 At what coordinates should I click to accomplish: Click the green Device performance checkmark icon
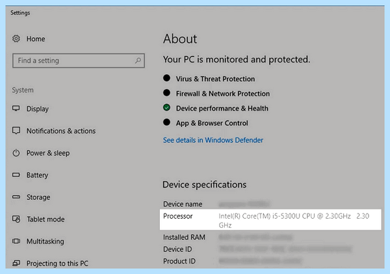click(166, 107)
